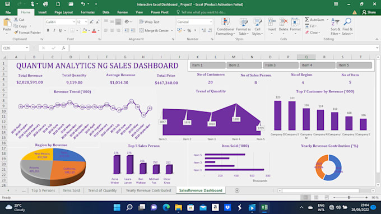Toggle Italic formatting
381x214 pixels.
coord(54,30)
